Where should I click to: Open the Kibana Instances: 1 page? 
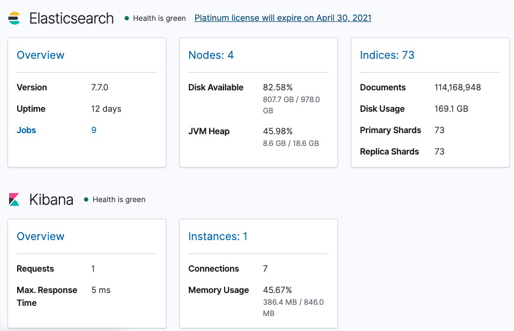coord(217,236)
